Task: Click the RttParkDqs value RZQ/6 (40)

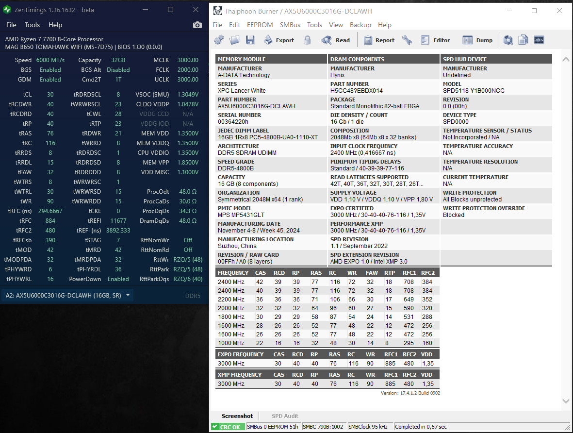Action: (188, 279)
